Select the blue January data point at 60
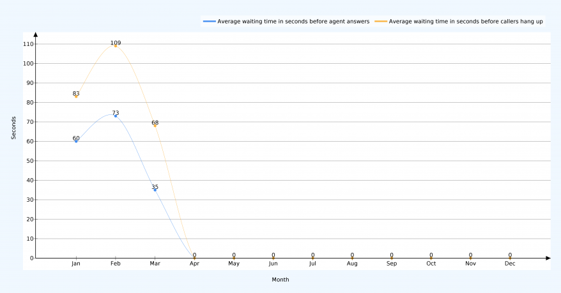The height and width of the screenshot is (293, 561). (x=76, y=141)
